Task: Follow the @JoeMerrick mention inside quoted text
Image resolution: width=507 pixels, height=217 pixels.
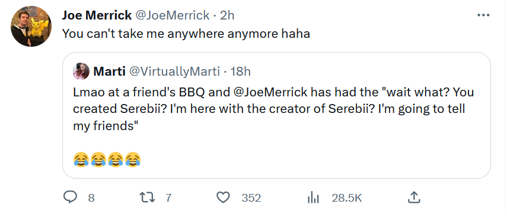Action: [270, 92]
